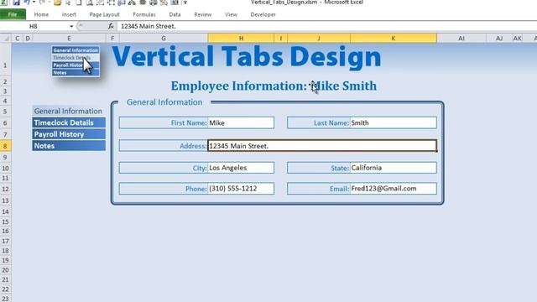Click the Email: label
This screenshot has width=537, height=302.
[339, 189]
